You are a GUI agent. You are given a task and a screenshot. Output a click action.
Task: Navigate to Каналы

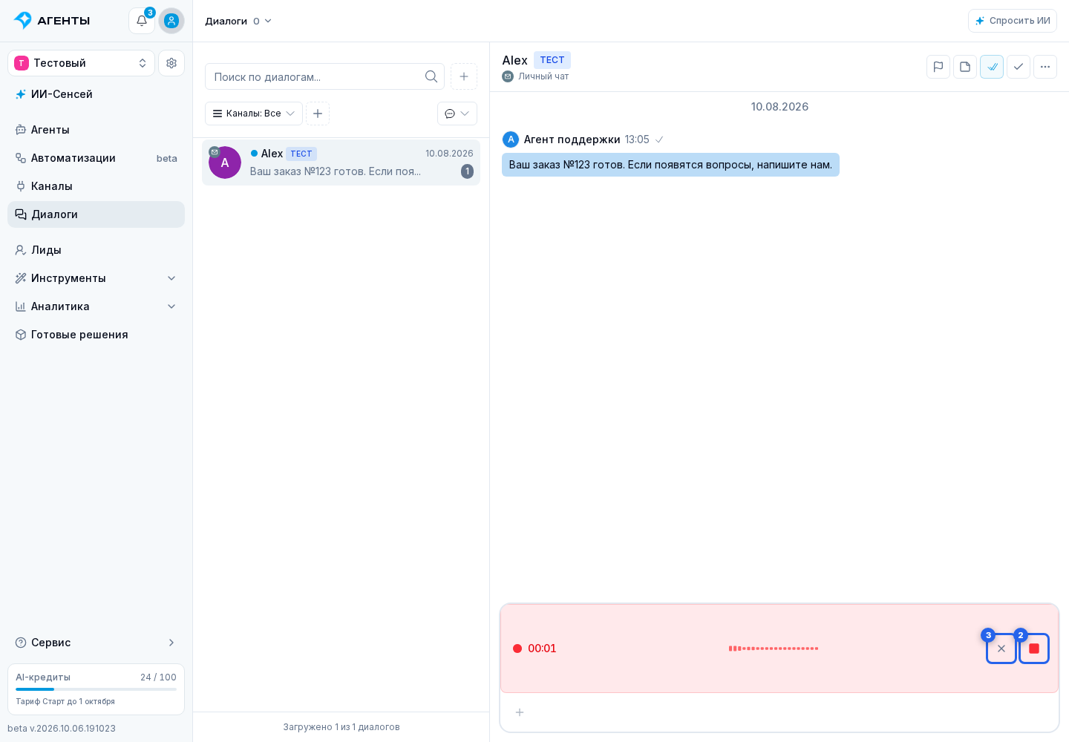(97, 186)
